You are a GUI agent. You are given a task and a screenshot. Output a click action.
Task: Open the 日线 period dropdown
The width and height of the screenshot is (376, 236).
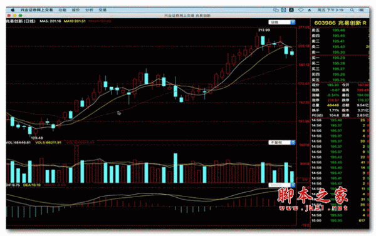[281, 23]
